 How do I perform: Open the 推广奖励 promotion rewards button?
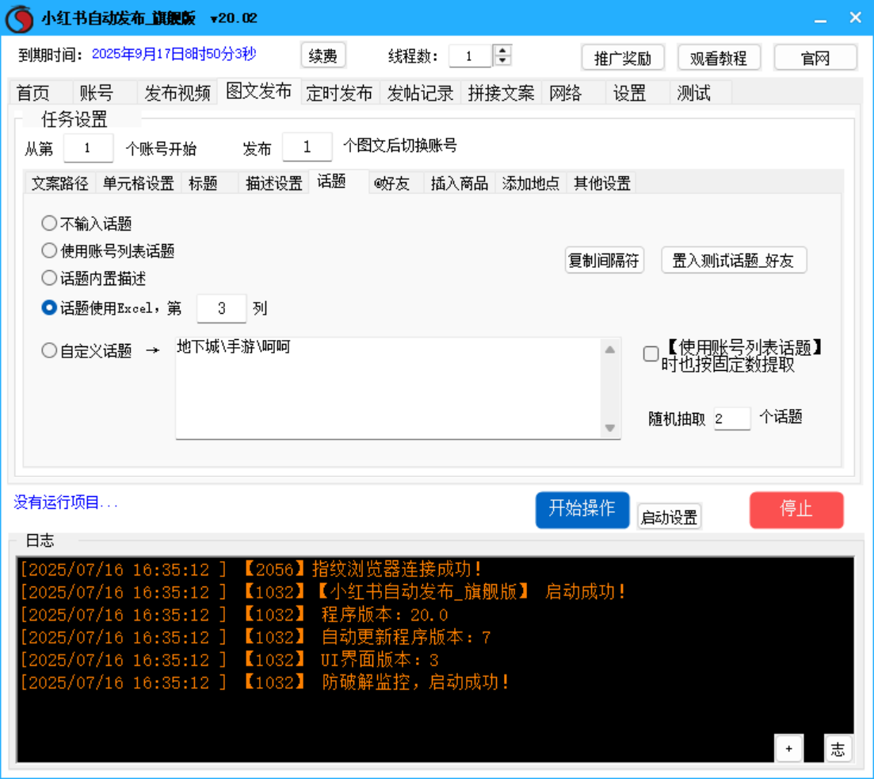pos(623,58)
